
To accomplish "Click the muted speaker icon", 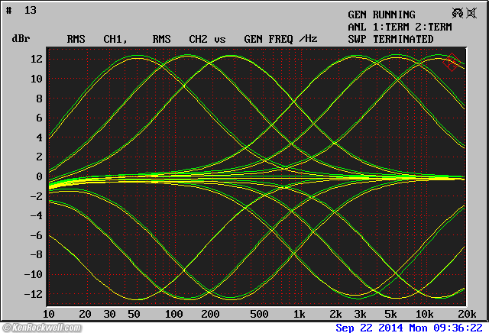I will 470,13.
